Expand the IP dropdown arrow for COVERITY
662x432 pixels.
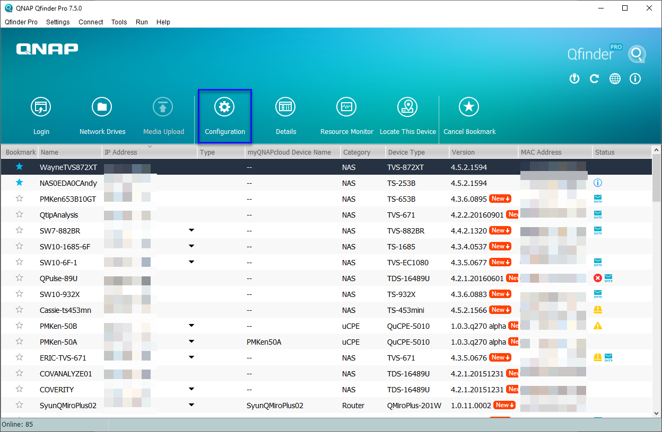point(191,389)
